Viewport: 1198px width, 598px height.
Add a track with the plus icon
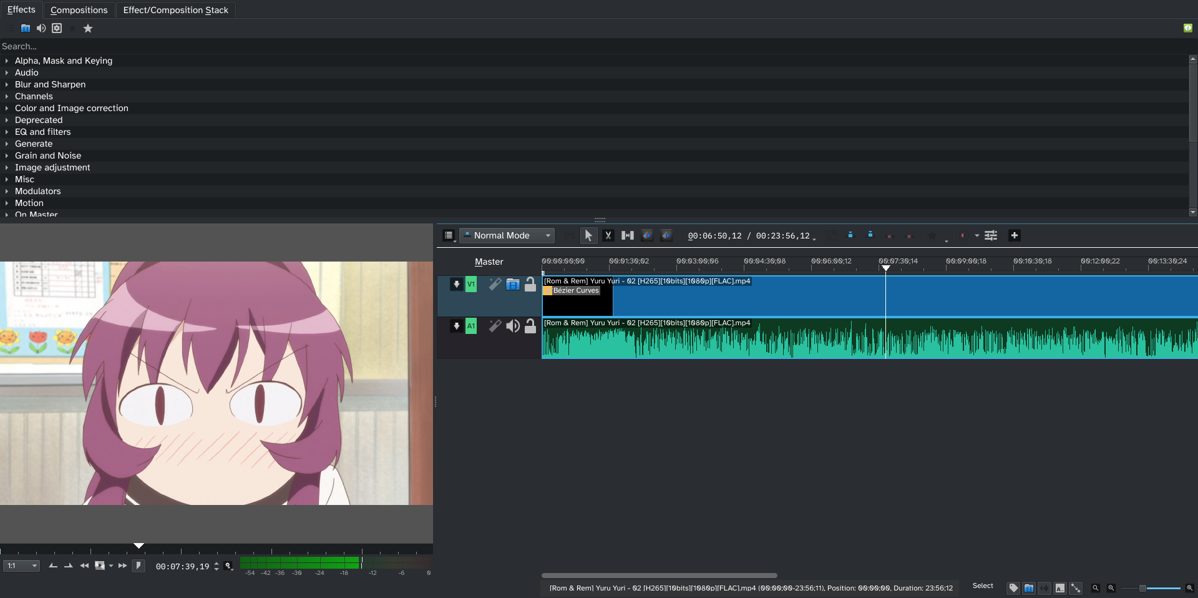[x=1015, y=235]
